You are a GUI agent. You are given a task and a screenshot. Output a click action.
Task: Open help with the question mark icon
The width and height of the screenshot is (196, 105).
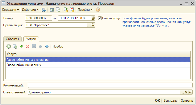[x=98, y=10]
